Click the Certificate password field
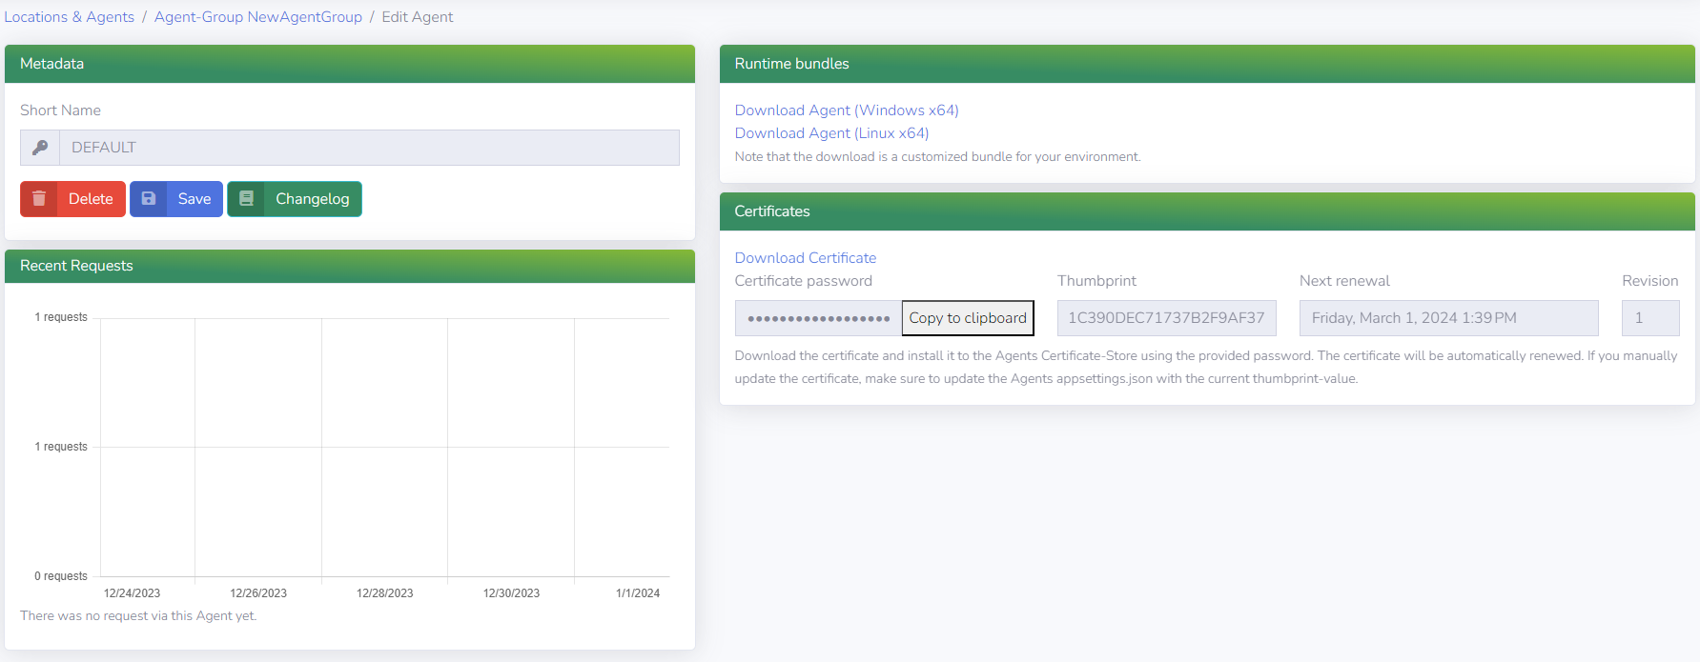This screenshot has width=1700, height=662. (817, 318)
